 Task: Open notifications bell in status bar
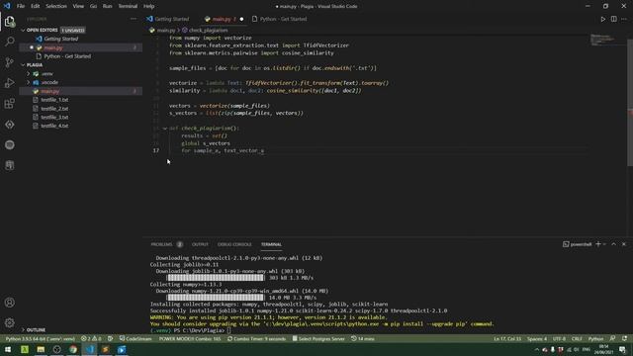click(x=624, y=338)
